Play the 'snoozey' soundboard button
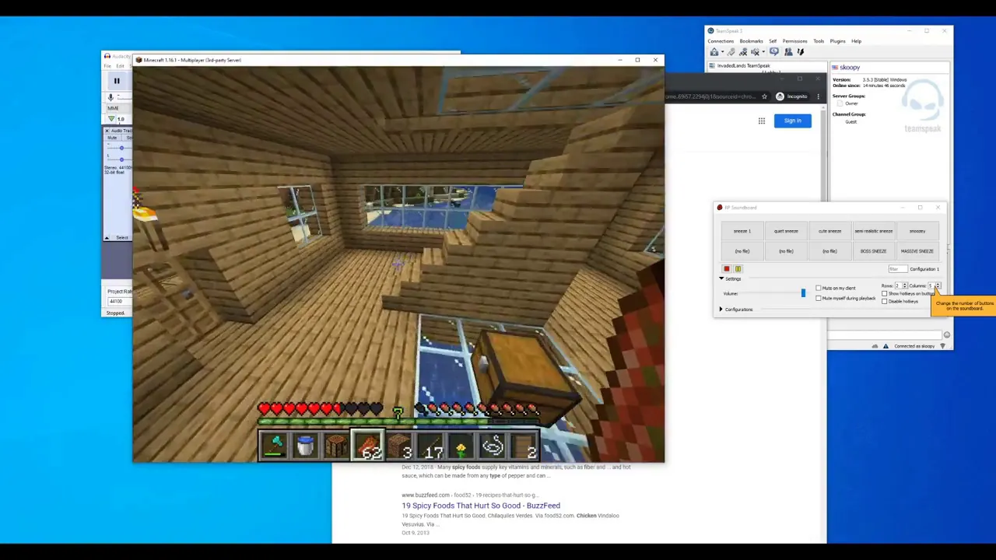Image resolution: width=996 pixels, height=560 pixels. [x=917, y=231]
